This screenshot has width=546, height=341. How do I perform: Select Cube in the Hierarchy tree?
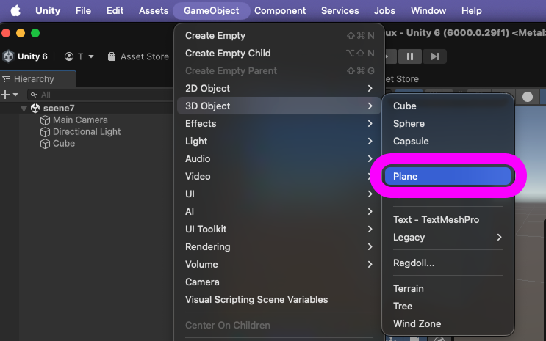pos(64,144)
